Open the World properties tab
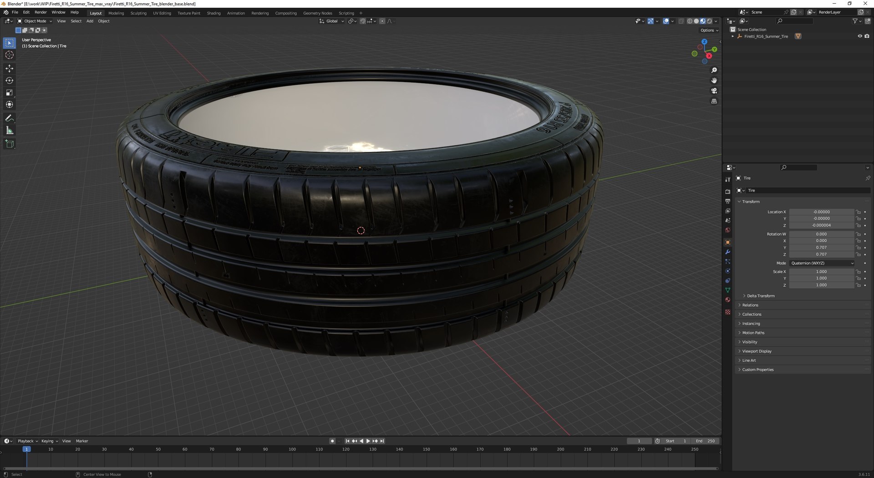874x478 pixels. point(727,230)
